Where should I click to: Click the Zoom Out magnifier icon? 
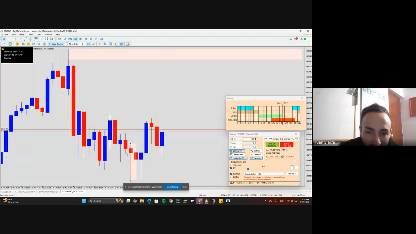click(105, 43)
